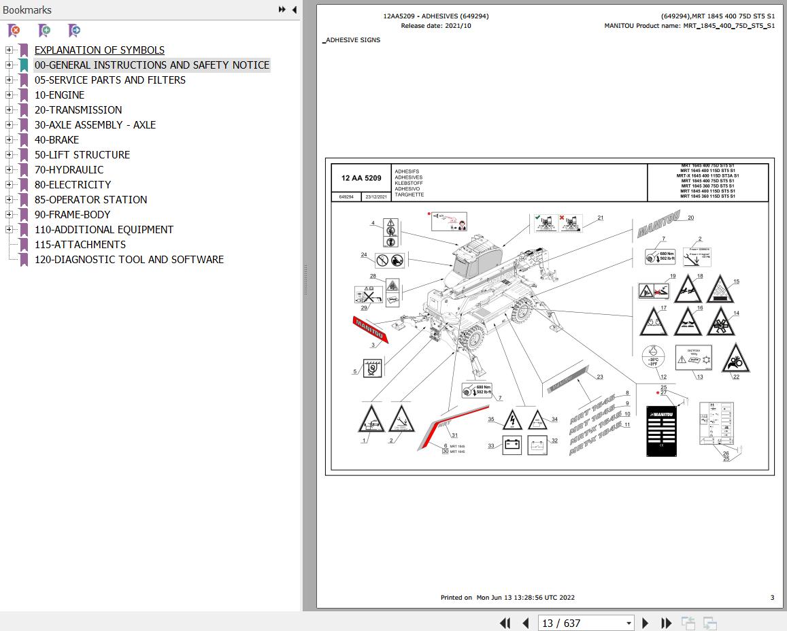Click bookmark icon beside 10-ENGINE
The image size is (787, 631).
pos(24,95)
